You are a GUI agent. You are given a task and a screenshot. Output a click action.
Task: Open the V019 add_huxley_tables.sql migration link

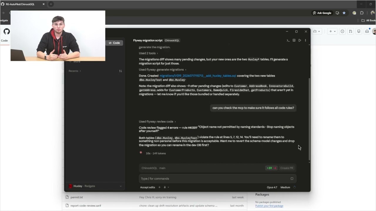point(197,76)
